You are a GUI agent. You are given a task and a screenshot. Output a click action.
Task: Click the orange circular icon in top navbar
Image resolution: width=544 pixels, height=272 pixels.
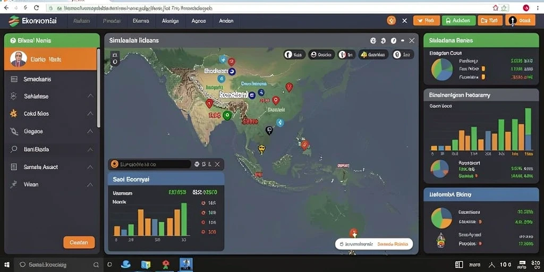point(392,21)
